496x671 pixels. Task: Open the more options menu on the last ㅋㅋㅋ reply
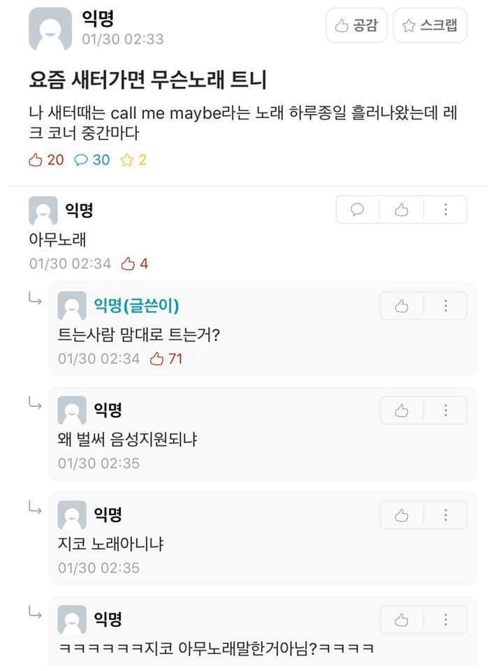445,620
